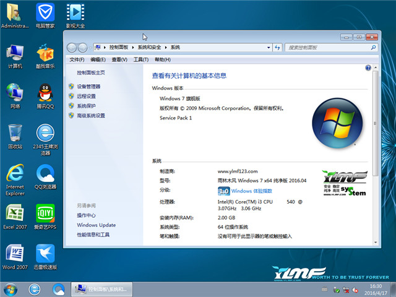The height and width of the screenshot is (297, 396).
Task: Click the Show desktop button
Action: 394,290
